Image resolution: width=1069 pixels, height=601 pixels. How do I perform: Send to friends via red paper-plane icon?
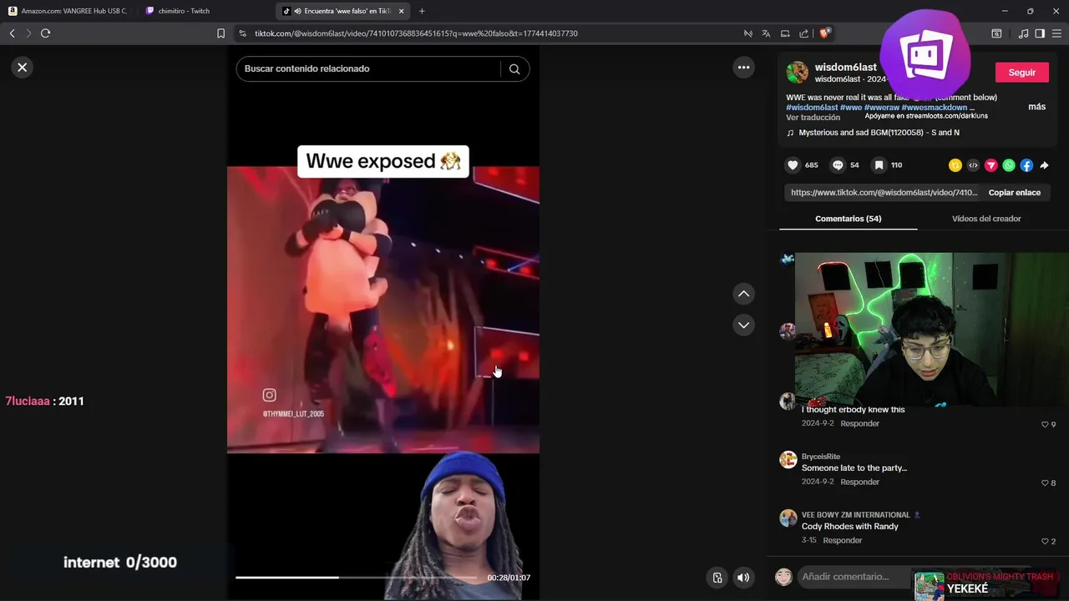tap(990, 165)
